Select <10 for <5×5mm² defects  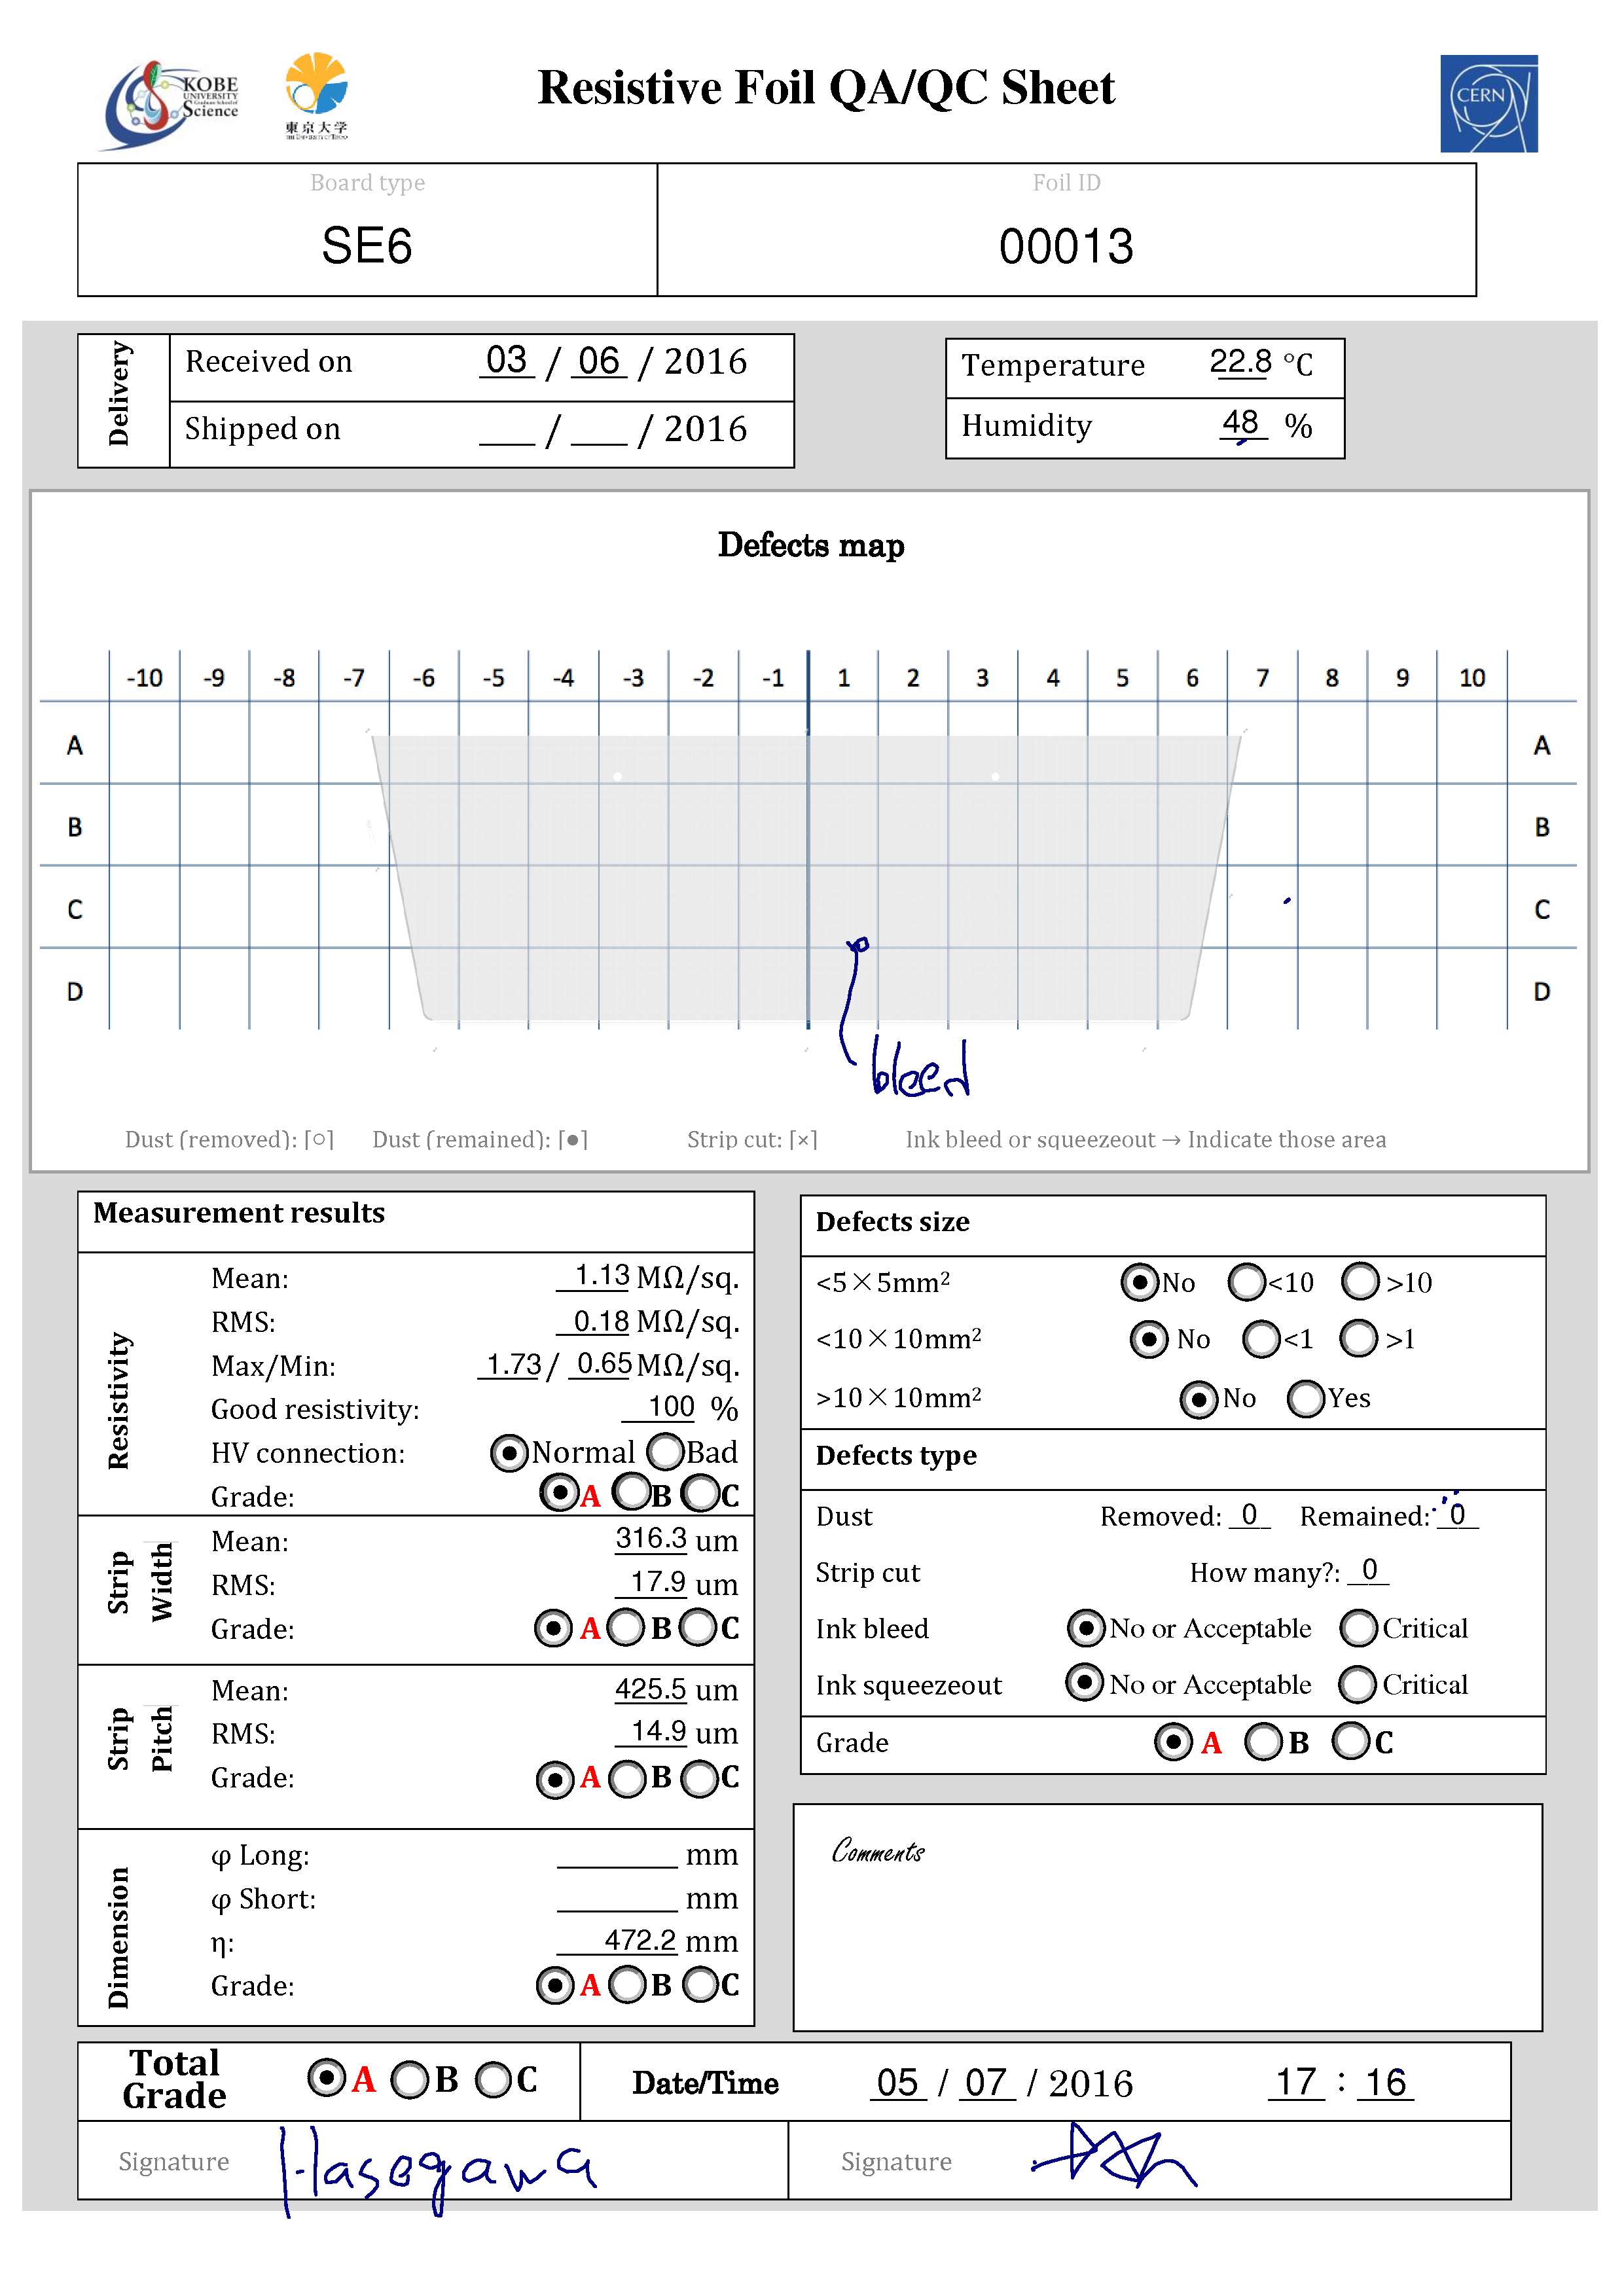1247,1281
